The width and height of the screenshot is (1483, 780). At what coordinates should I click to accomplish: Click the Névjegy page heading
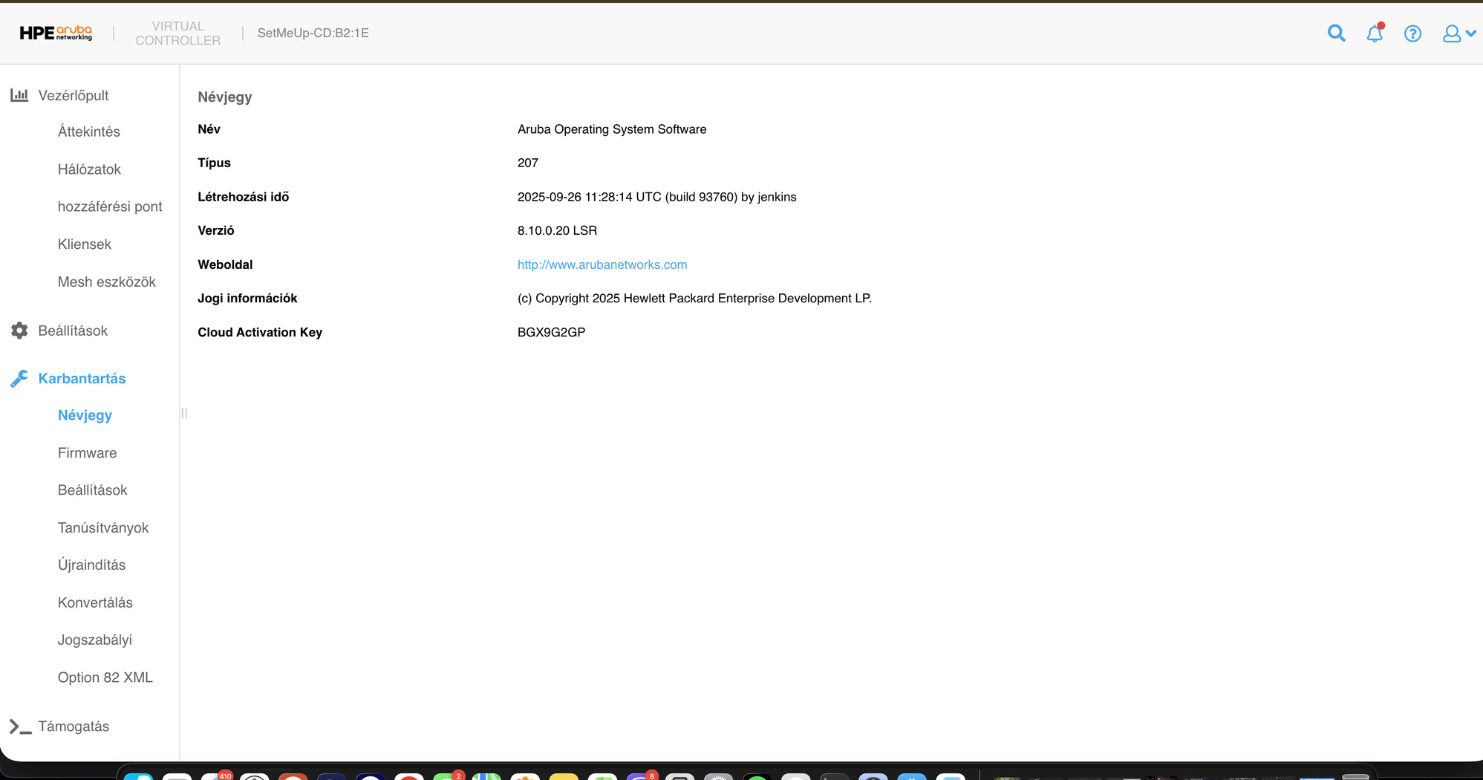(225, 97)
